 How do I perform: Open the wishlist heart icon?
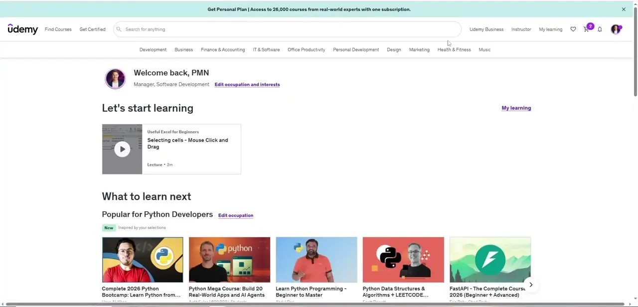point(573,29)
